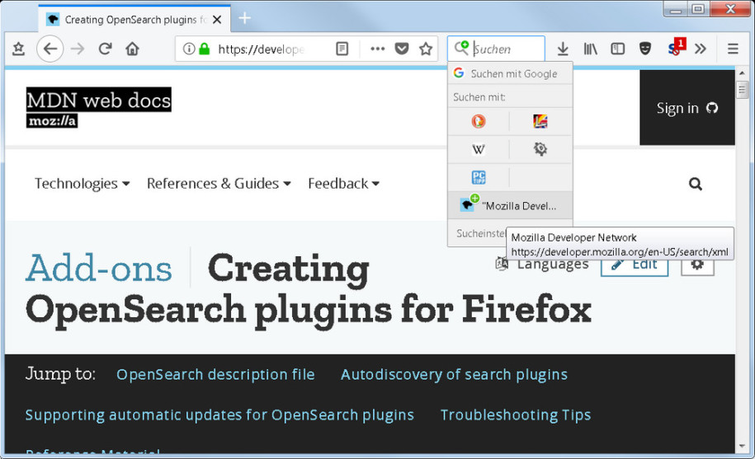Jump to Autodiscovery of search plugins

[x=454, y=374]
